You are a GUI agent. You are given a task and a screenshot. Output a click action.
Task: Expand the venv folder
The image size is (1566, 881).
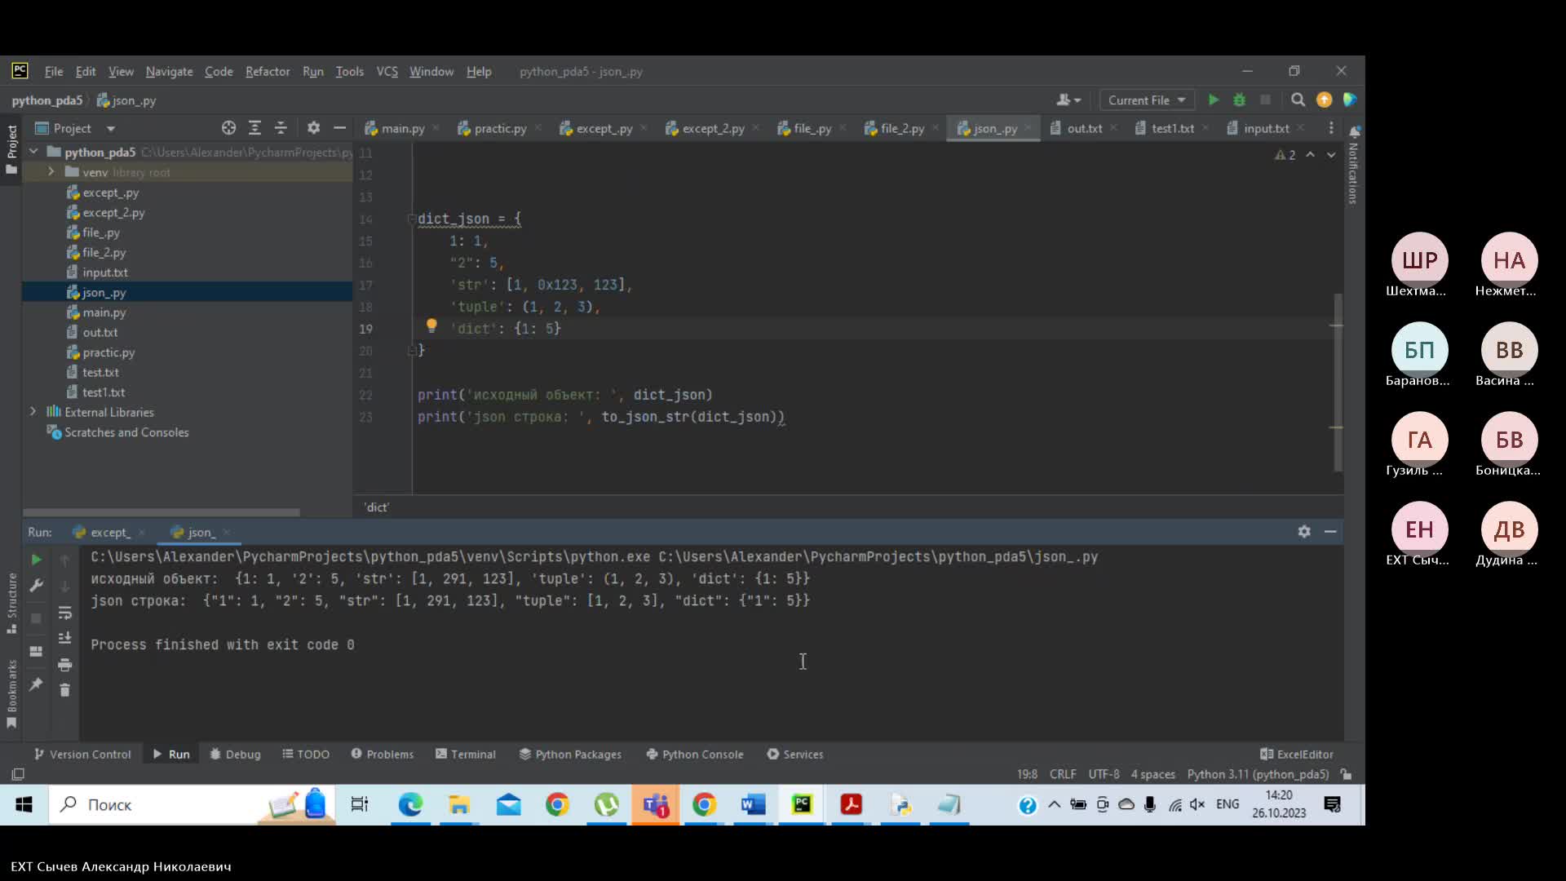pyautogui.click(x=51, y=172)
